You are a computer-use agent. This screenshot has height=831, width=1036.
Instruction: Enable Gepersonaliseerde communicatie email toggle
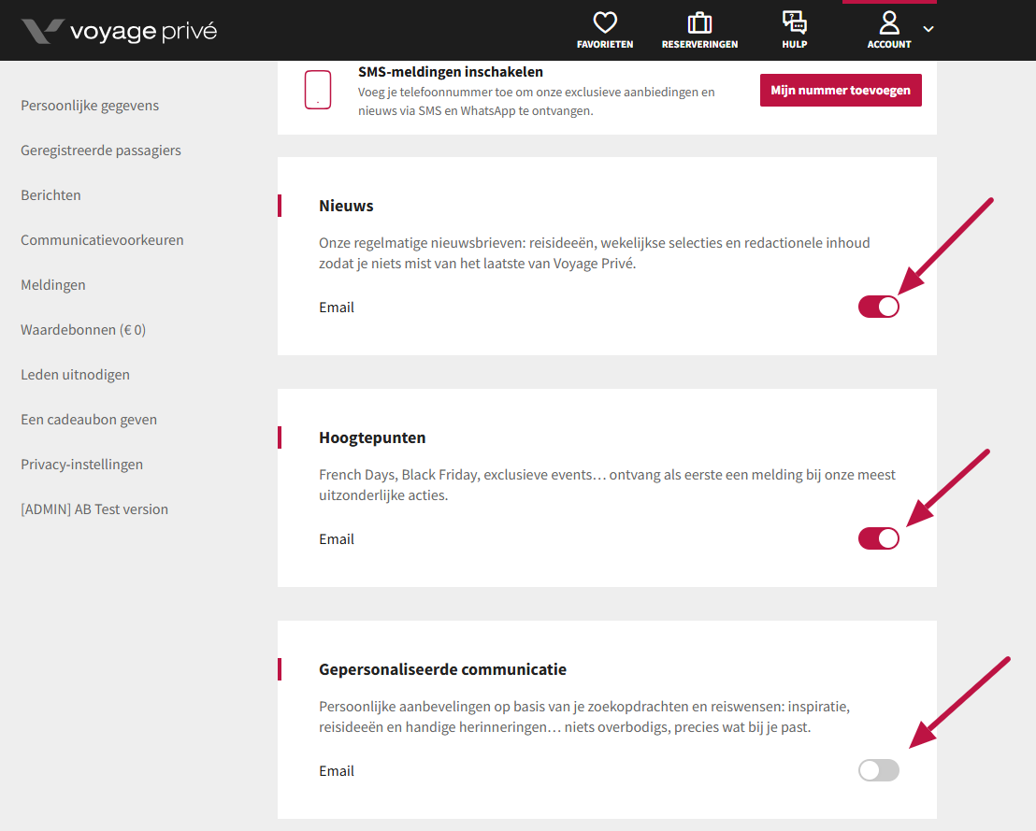click(878, 770)
